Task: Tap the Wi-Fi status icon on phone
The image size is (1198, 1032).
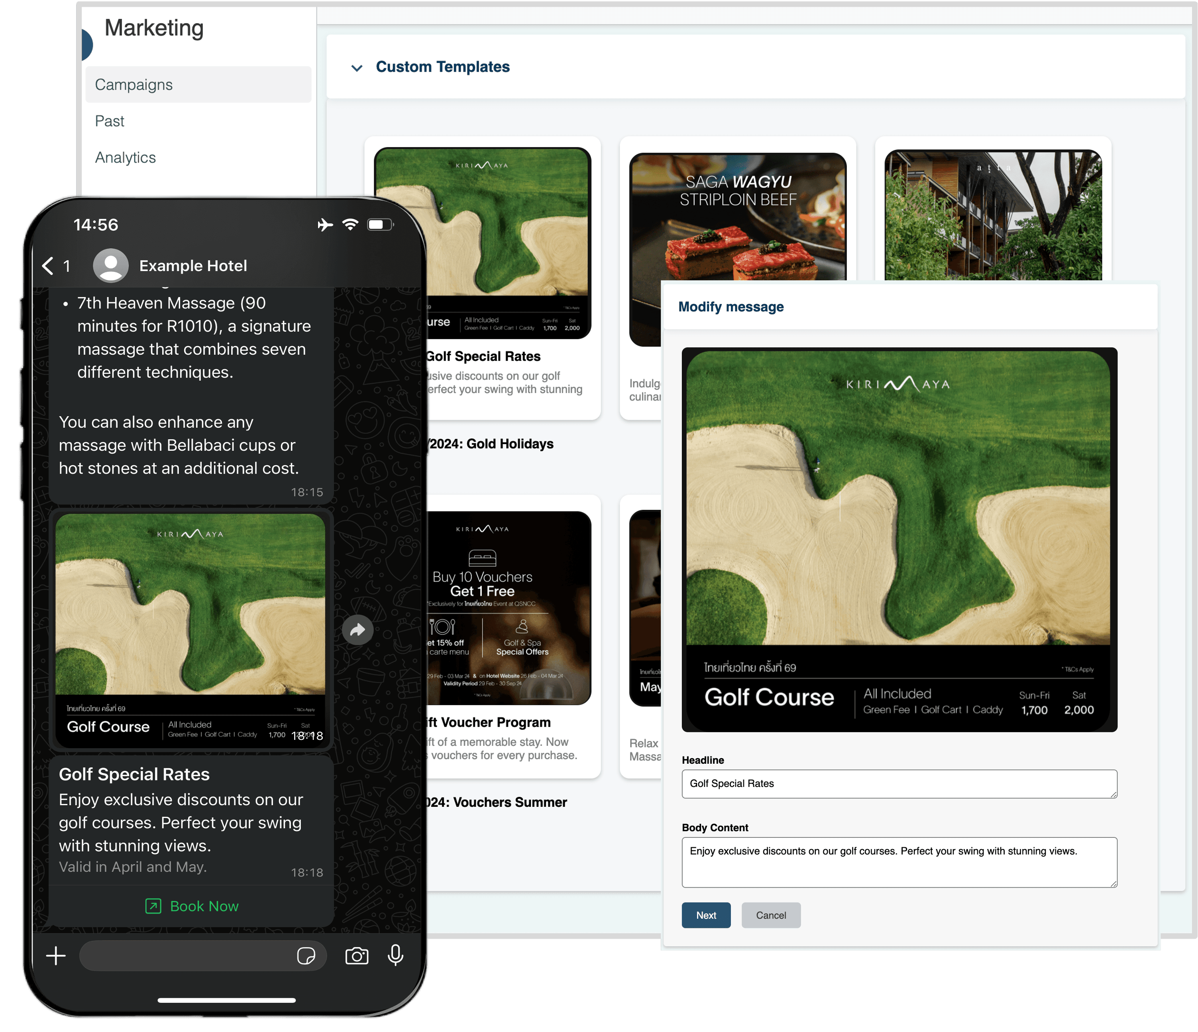Action: coord(350,224)
